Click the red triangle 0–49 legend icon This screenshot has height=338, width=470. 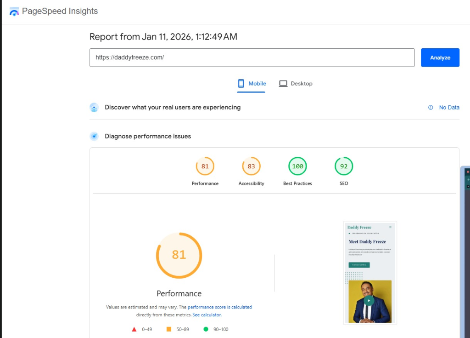134,329
